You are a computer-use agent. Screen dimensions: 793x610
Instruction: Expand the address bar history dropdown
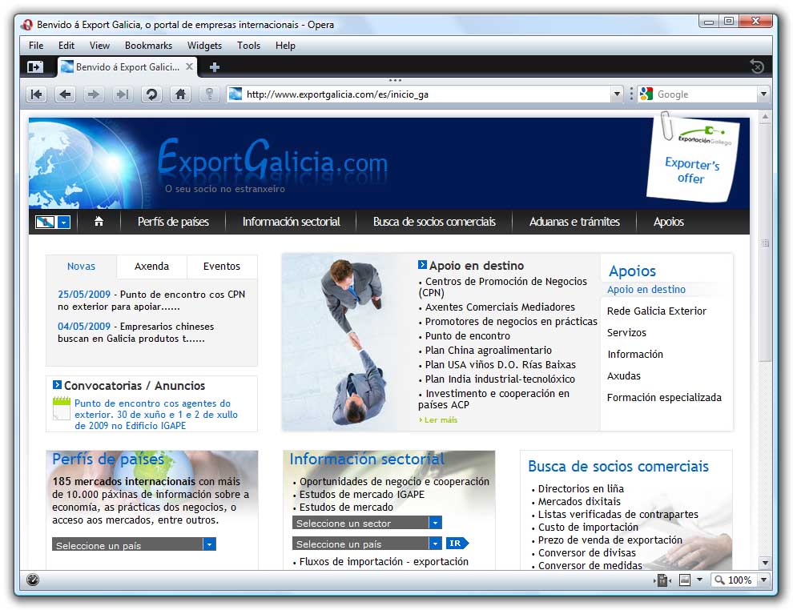pyautogui.click(x=617, y=94)
